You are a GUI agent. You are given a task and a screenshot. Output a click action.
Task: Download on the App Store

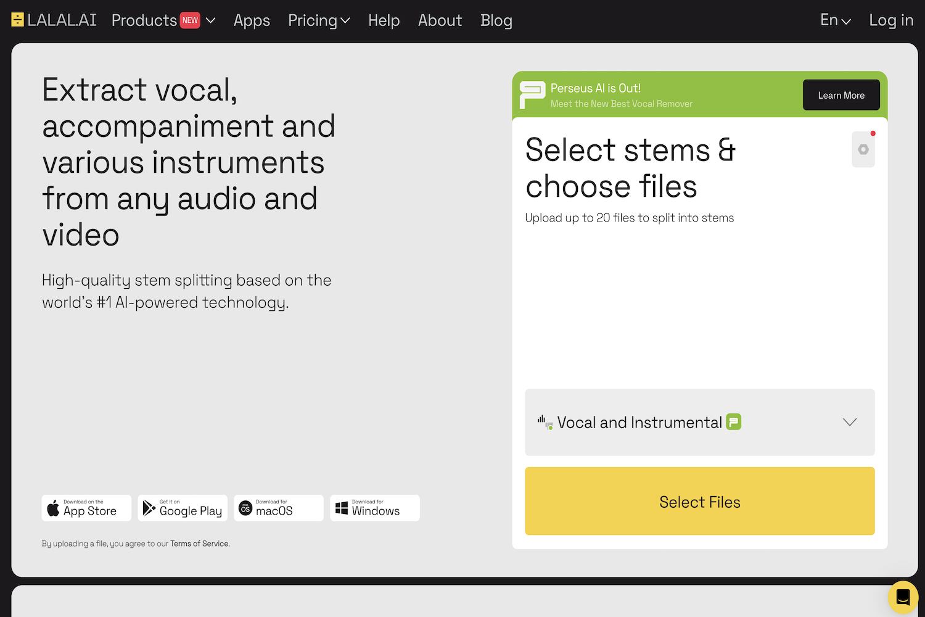point(86,508)
